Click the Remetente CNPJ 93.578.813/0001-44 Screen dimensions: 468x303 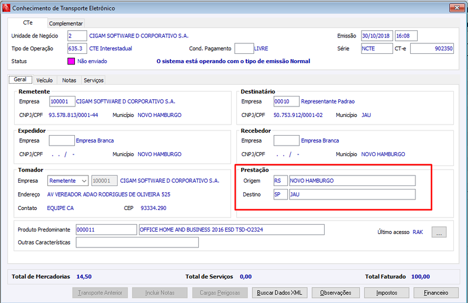74,115
